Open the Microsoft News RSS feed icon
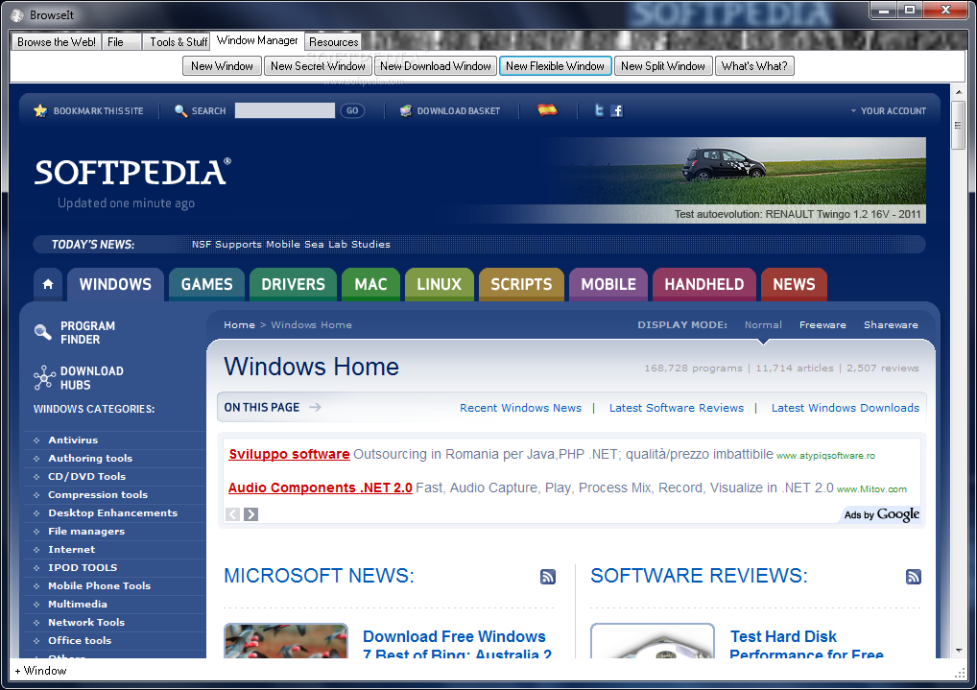 [x=548, y=577]
